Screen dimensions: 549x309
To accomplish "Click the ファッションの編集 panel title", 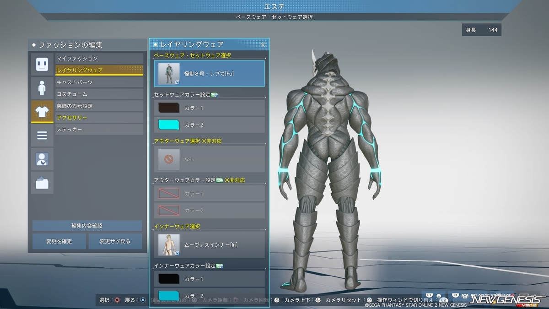I will pyautogui.click(x=70, y=45).
